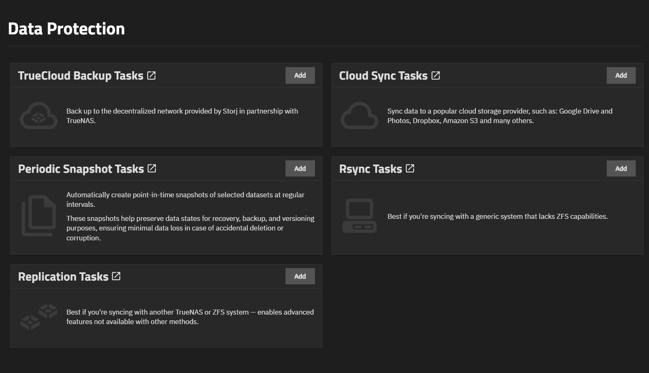Click the TrueCloud Backup Tasks heading
This screenshot has width=649, height=373.
pyautogui.click(x=80, y=76)
